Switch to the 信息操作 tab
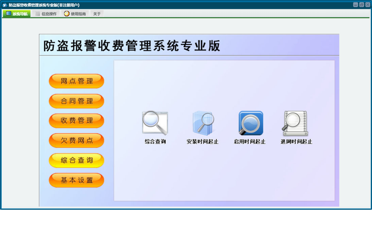 click(x=46, y=14)
